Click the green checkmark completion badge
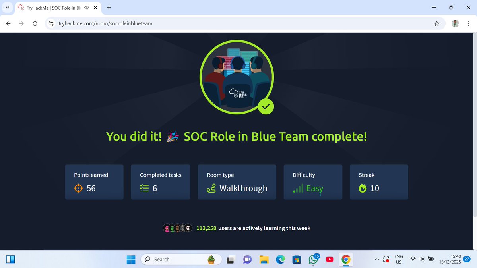477x268 pixels. (x=266, y=106)
